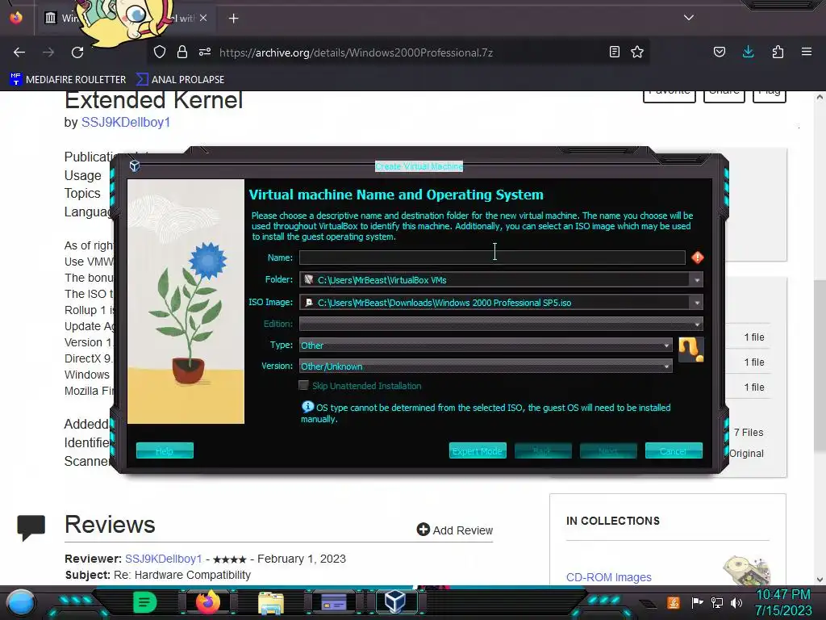Click the scrollbar down arrow
This screenshot has width=826, height=620.
820,580
